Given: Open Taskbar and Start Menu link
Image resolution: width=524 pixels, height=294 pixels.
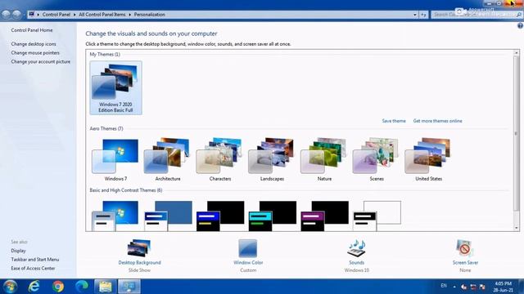Looking at the screenshot, I should tap(34, 260).
